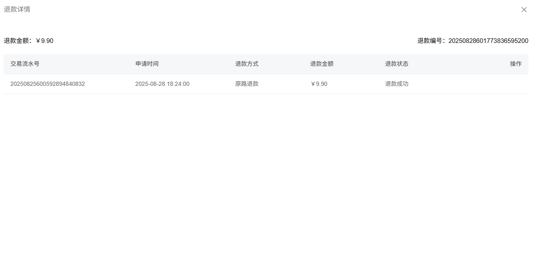Click the date 2025-08-28 in the row

[150, 84]
